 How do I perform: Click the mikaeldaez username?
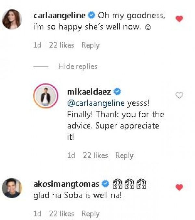pos(89,92)
